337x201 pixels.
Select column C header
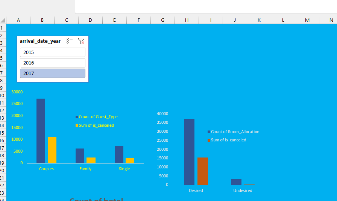coord(67,20)
